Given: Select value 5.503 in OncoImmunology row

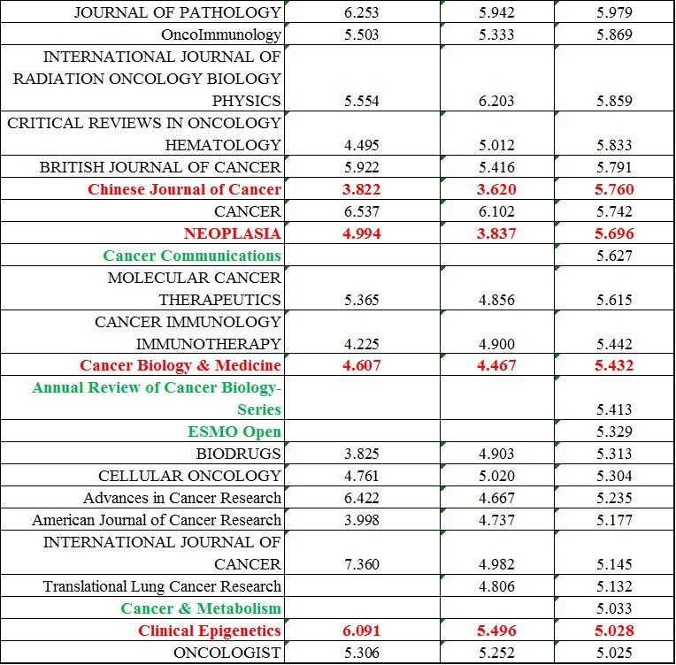Looking at the screenshot, I should pyautogui.click(x=361, y=34).
